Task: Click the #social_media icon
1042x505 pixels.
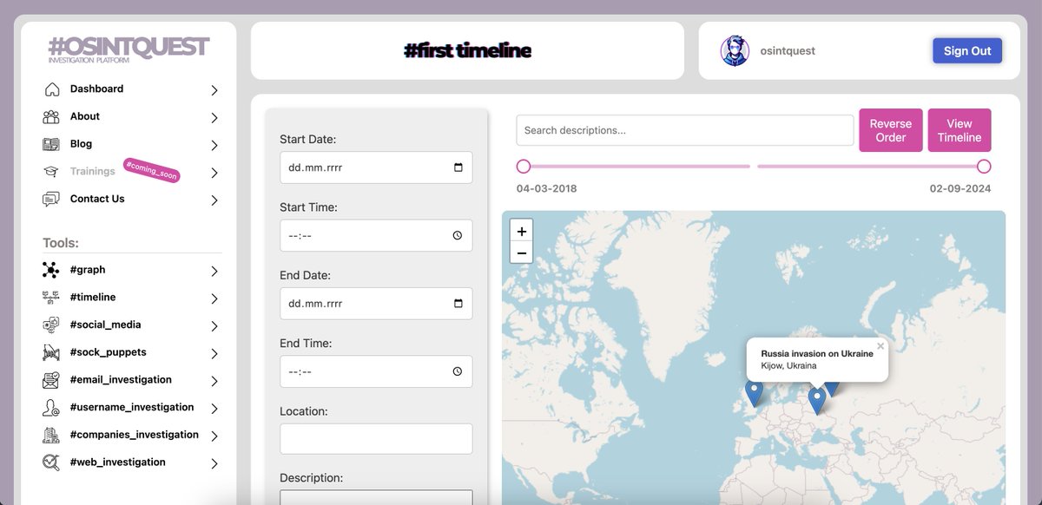Action: pyautogui.click(x=51, y=325)
